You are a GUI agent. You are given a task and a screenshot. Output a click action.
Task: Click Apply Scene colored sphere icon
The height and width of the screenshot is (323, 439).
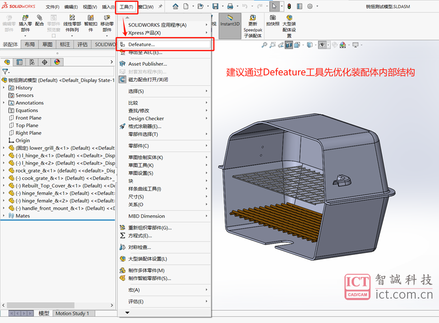(x=342, y=45)
